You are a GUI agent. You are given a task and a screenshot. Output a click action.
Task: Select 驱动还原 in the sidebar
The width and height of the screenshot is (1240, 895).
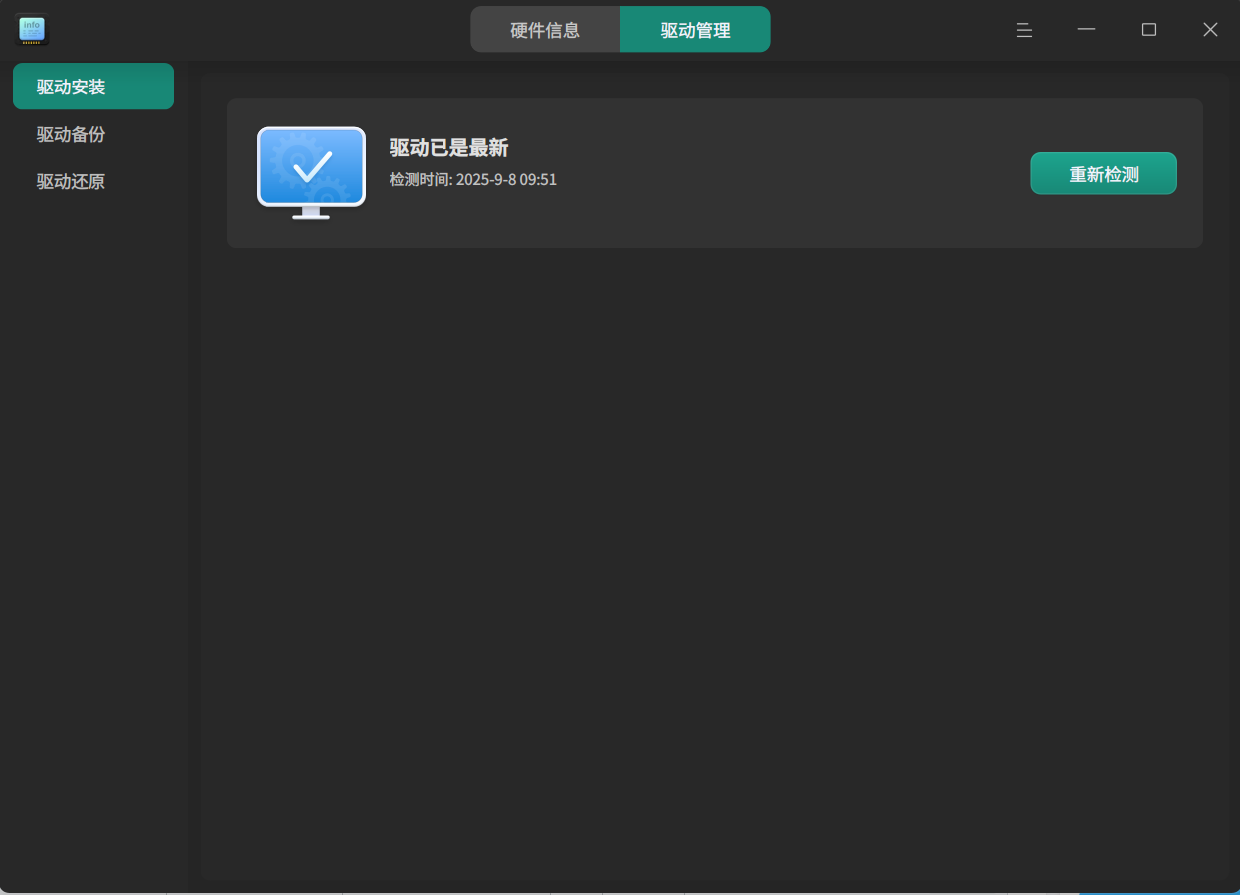93,182
